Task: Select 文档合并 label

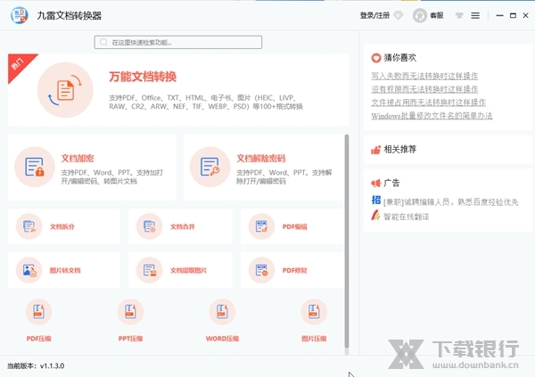Action: 183,226
